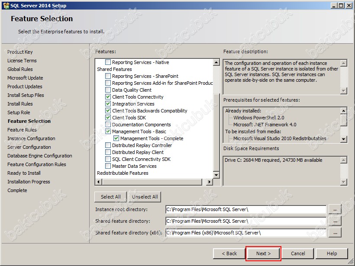Click the Features list up scroll arrow

tap(216, 62)
